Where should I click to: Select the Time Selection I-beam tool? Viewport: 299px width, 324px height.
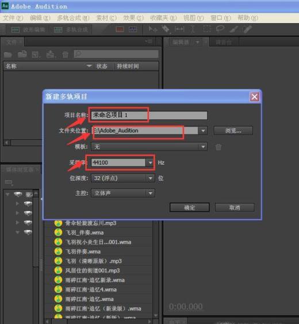pos(193,29)
